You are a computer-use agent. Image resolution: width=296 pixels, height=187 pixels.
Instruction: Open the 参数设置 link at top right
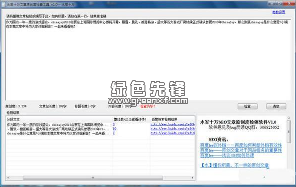point(279,12)
